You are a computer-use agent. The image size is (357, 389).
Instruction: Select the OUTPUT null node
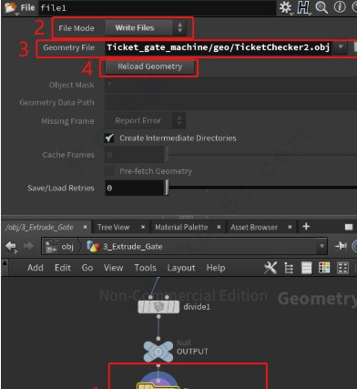click(x=158, y=352)
